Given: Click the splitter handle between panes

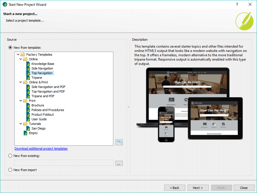Looking at the screenshot, I should pos(128,107).
